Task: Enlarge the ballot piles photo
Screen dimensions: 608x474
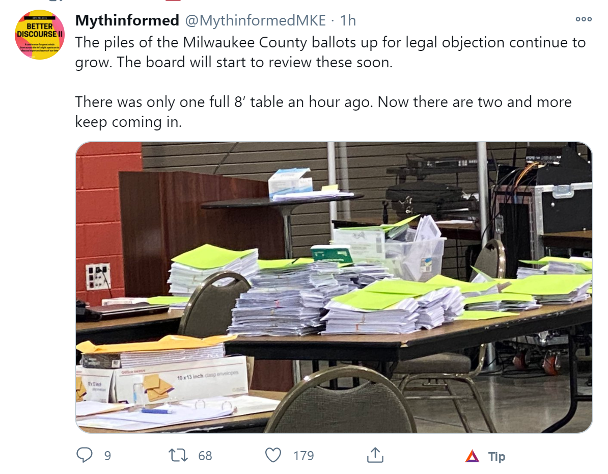Action: pyautogui.click(x=334, y=287)
